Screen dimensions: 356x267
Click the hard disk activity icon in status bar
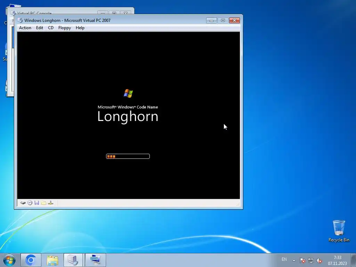click(23, 203)
